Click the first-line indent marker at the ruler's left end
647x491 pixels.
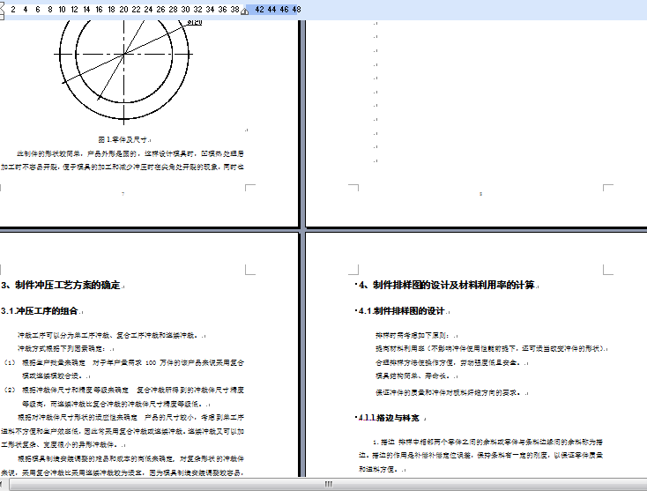[2, 6]
